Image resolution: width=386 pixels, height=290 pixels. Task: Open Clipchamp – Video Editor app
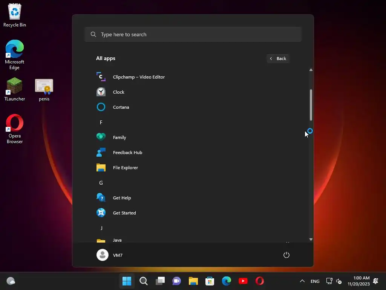(193, 77)
